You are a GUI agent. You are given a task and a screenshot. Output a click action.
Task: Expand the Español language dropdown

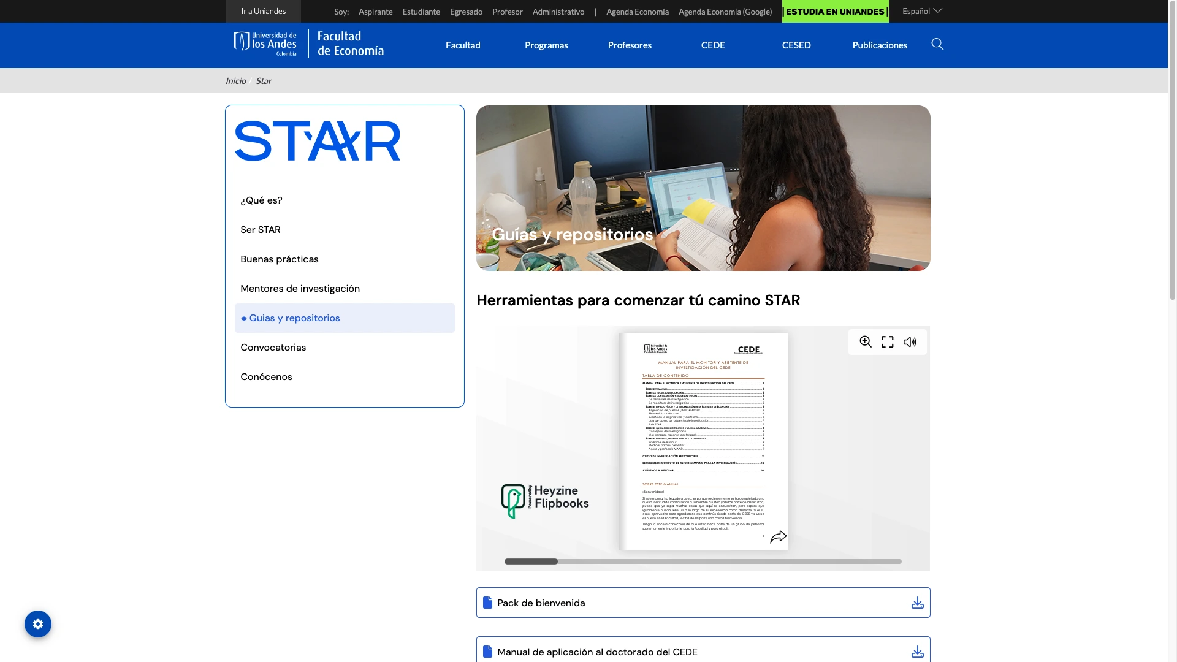[922, 11]
